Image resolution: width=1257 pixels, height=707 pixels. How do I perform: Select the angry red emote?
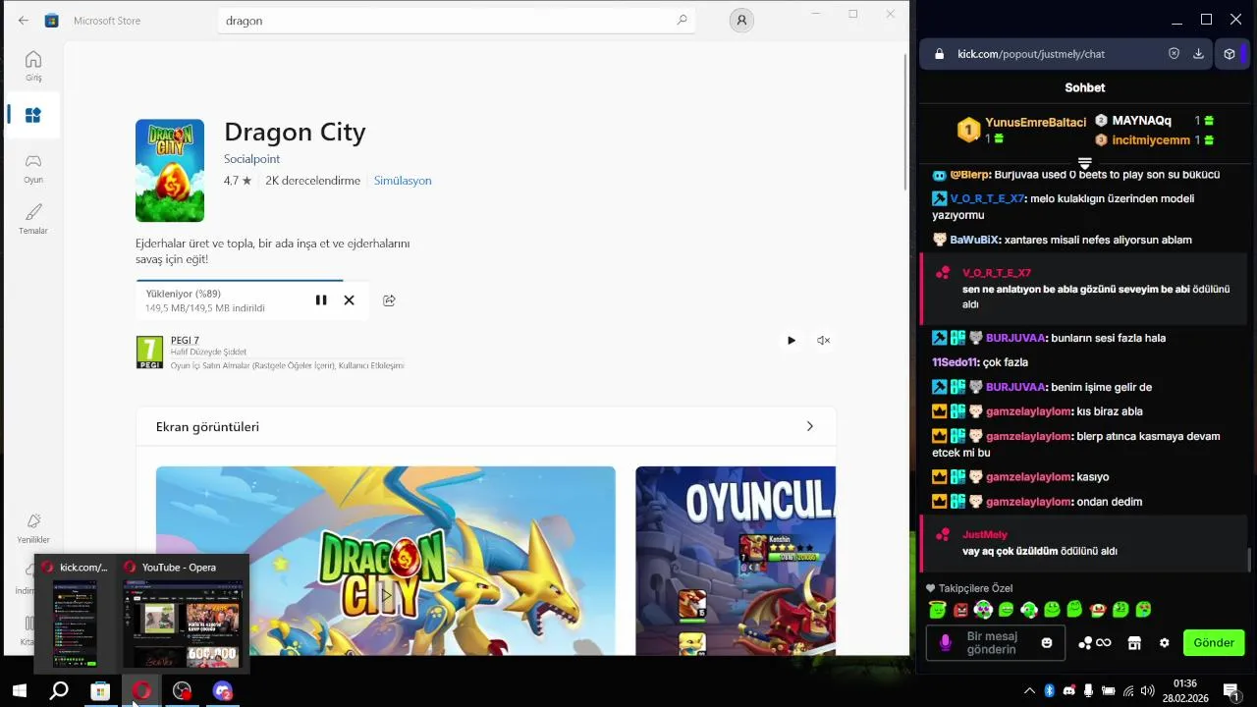[x=960, y=610]
